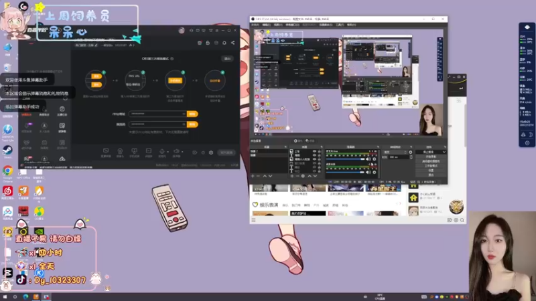Open settings gear in Douyu companion bottom toolbar
Viewport: 536px width, 301px height.
211,153
